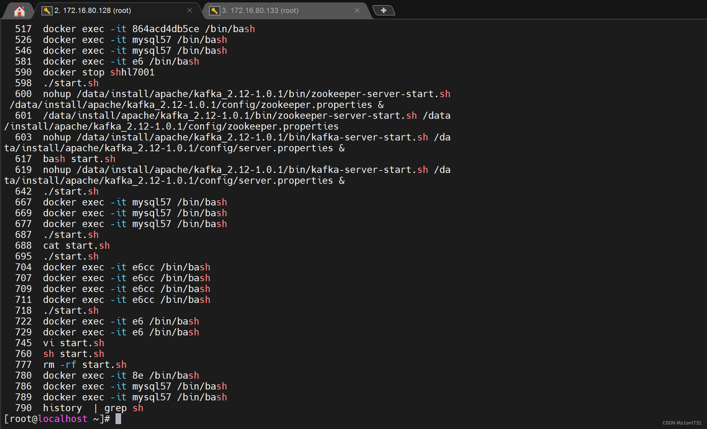The image size is (707, 429).
Task: Click the vi start.sh history entry
Action: [73, 343]
